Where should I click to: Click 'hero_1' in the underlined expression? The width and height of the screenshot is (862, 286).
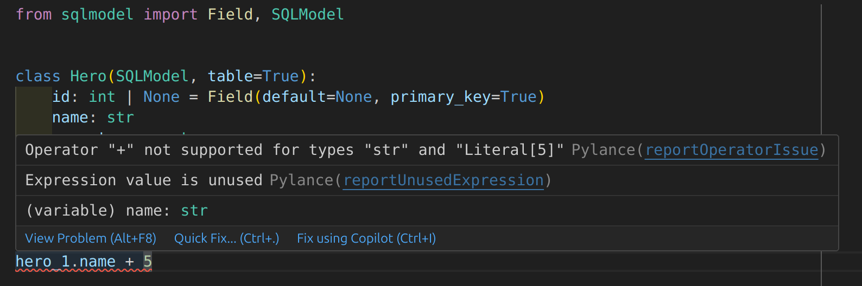pos(42,262)
